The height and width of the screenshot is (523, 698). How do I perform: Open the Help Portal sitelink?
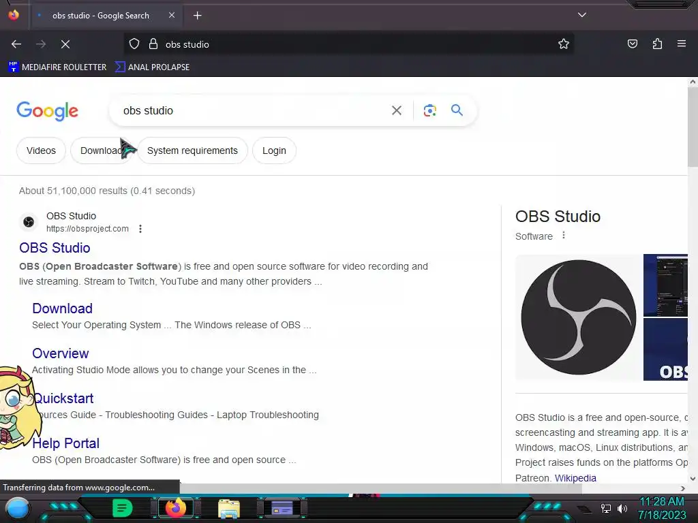[66, 443]
